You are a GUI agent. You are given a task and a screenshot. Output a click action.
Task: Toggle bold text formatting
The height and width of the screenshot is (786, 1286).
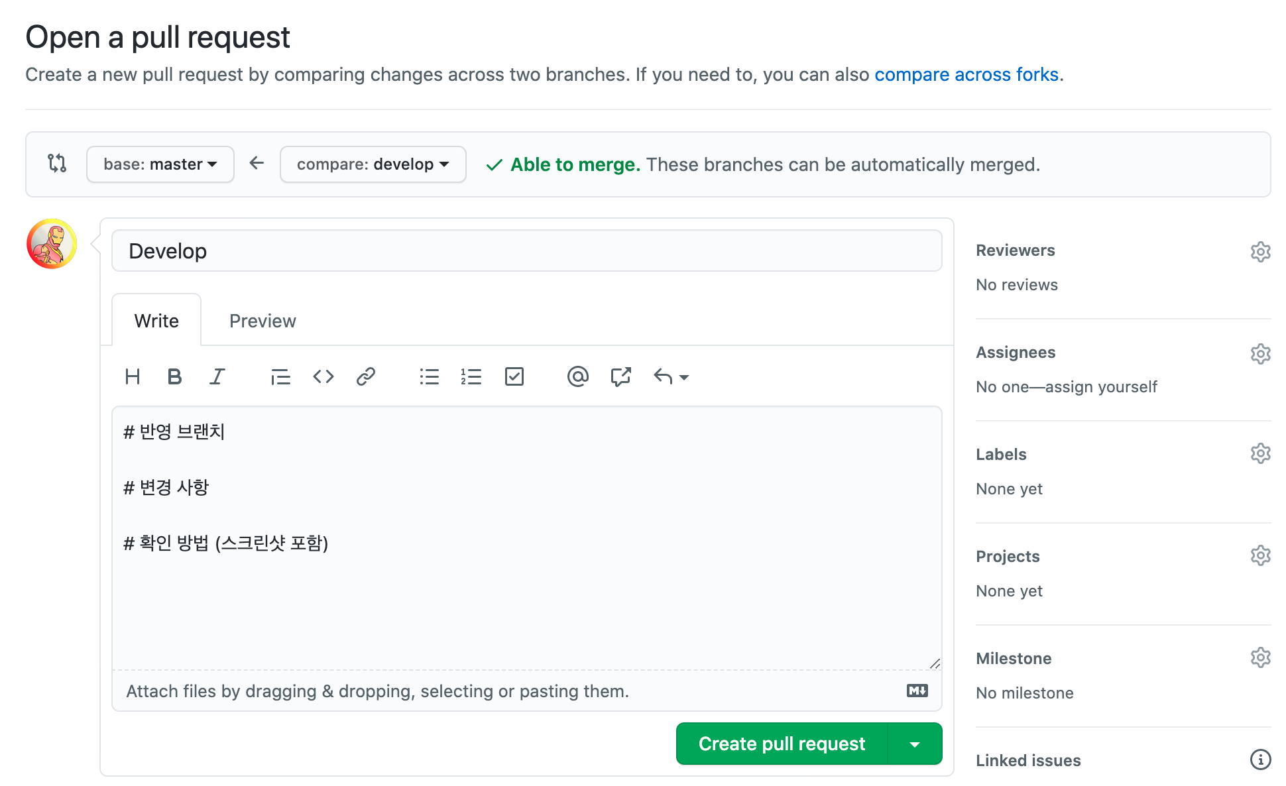pyautogui.click(x=174, y=377)
